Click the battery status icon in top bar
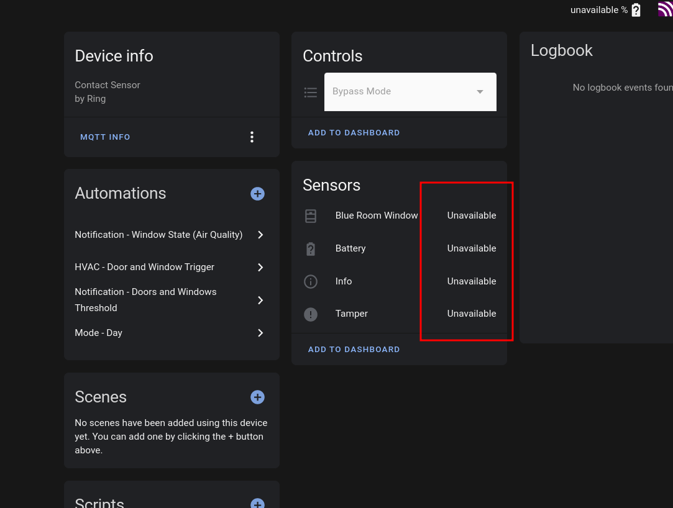 635,9
